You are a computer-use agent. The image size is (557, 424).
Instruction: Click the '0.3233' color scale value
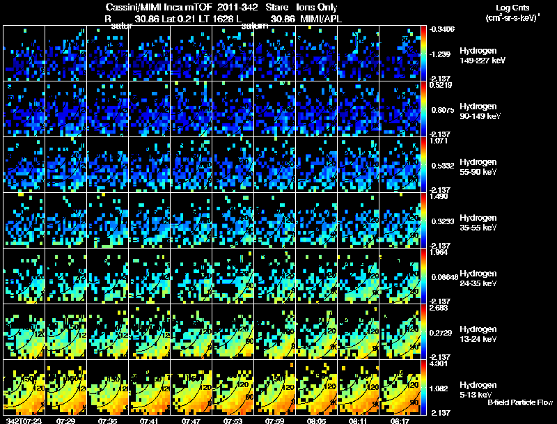click(443, 221)
